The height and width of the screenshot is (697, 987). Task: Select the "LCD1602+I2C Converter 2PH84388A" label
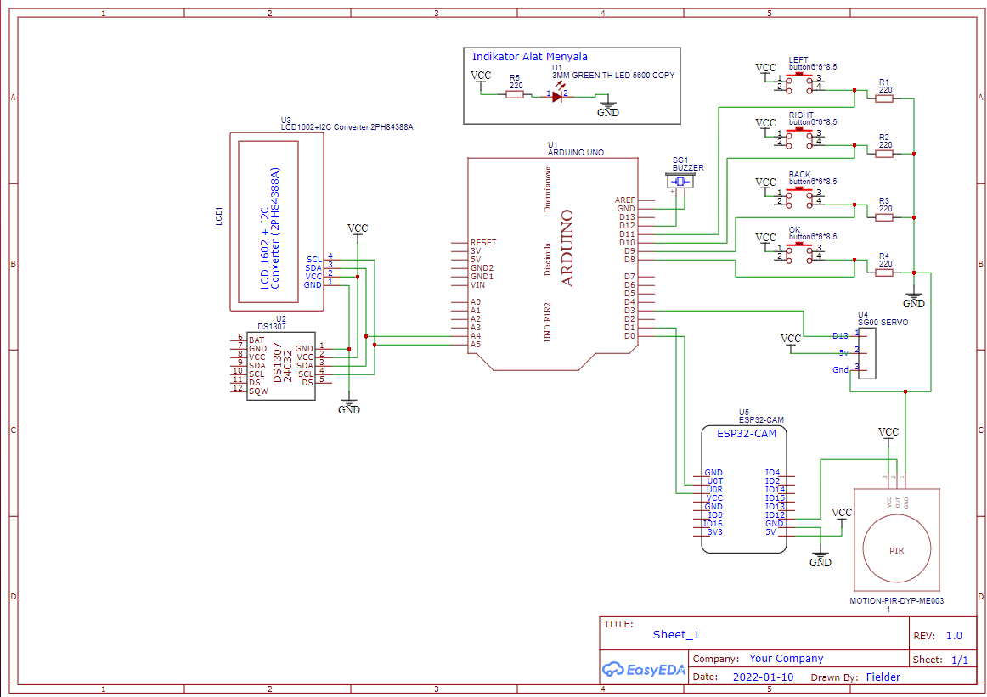(347, 127)
